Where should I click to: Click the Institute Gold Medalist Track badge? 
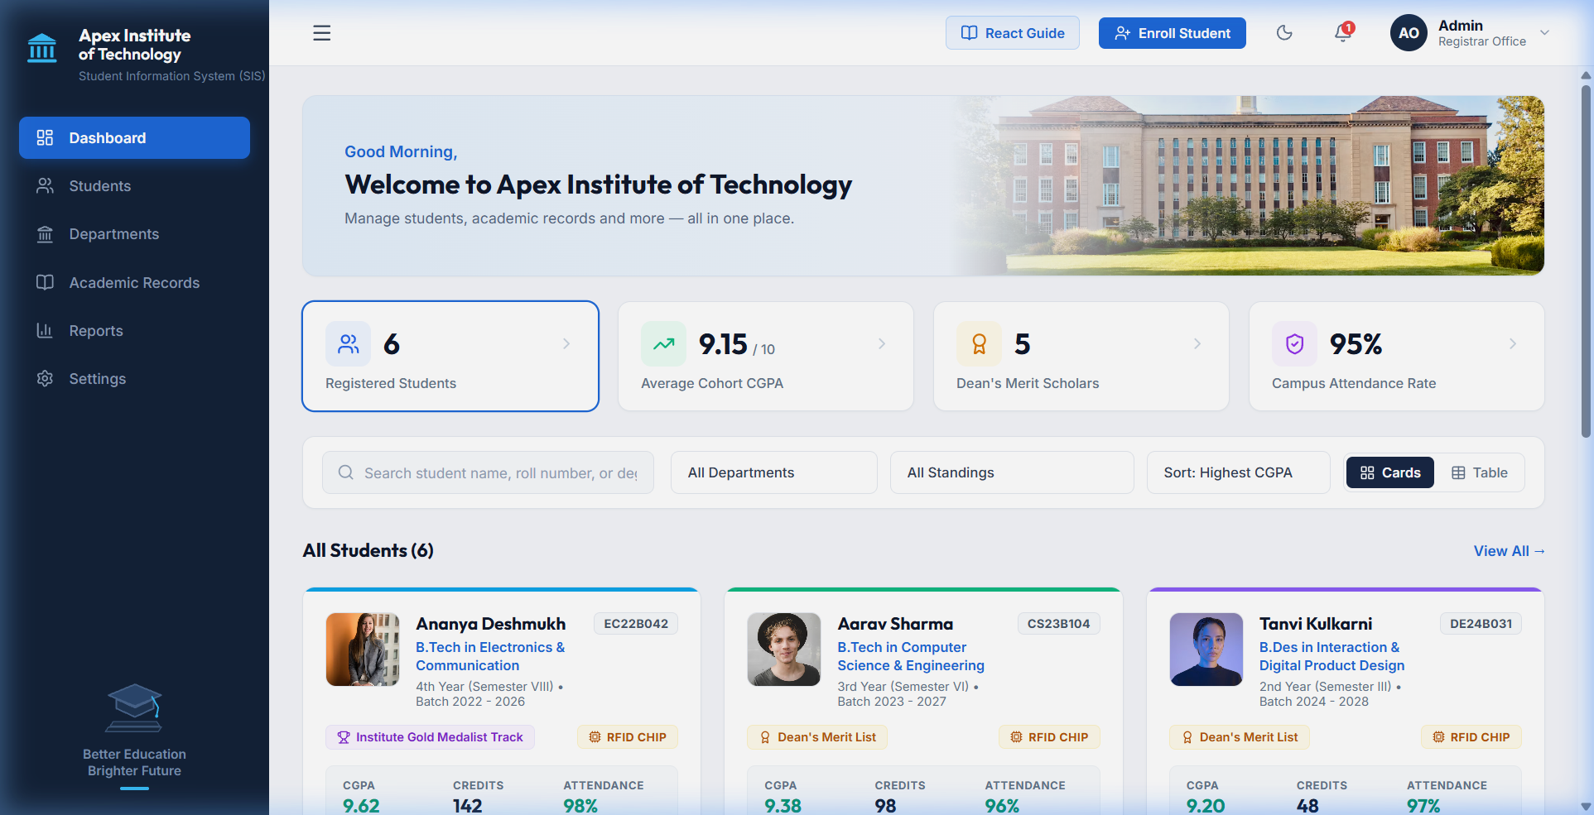pyautogui.click(x=431, y=737)
